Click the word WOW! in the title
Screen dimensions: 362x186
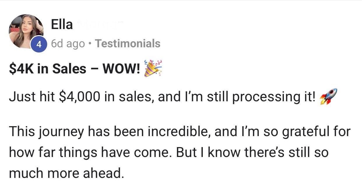pyautogui.click(x=122, y=69)
